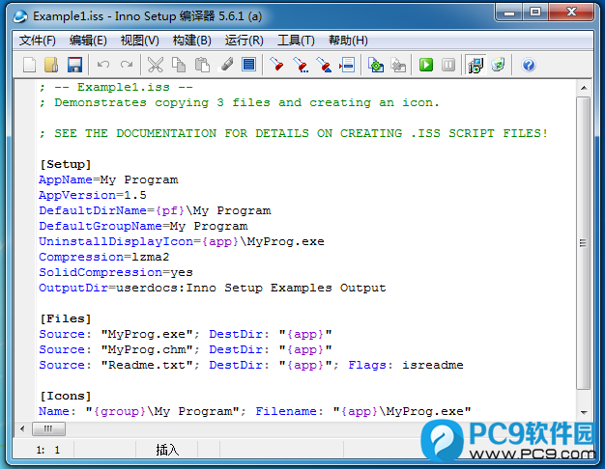Click the Paste clipboard icon
This screenshot has height=469, width=605.
(202, 65)
